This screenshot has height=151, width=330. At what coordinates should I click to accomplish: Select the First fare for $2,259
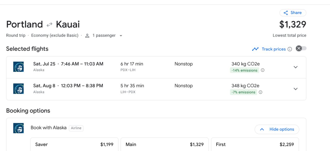point(255,145)
